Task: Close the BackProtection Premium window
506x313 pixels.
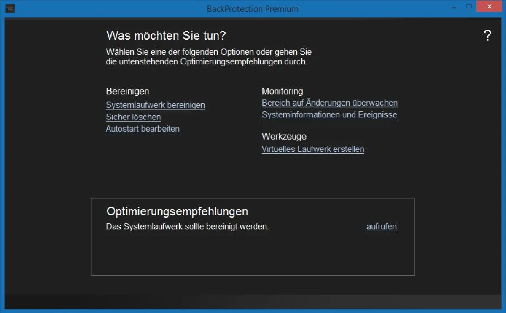Action: tap(488, 6)
